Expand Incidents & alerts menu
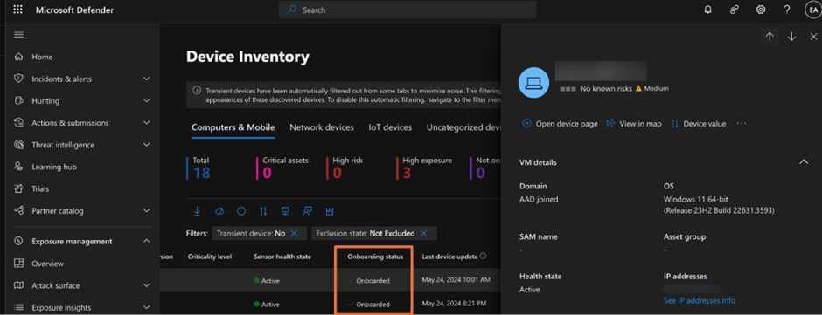822x315 pixels. point(146,79)
